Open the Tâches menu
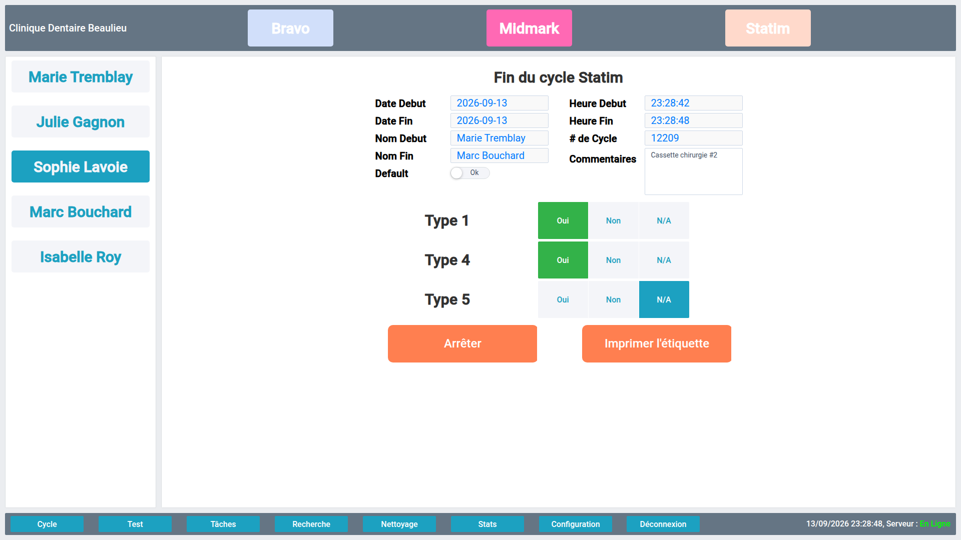The image size is (961, 540). click(x=223, y=524)
